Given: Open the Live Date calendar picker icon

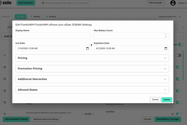Looking at the screenshot, I should point(87,48).
